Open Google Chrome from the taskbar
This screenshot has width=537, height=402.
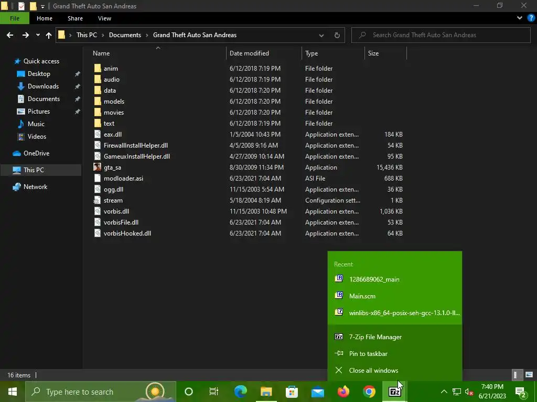coord(369,392)
